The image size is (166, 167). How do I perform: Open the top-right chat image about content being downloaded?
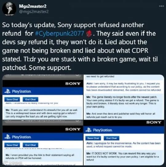[x=124, y=97]
